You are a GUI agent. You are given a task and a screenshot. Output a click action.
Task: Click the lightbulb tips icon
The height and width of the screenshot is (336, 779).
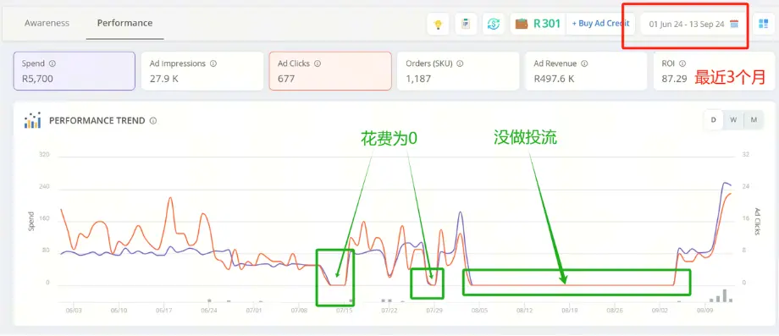click(438, 24)
